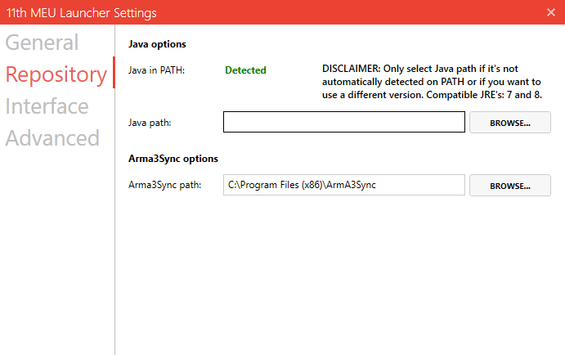Browse for the Java path
This screenshot has height=355, width=565.
[510, 123]
